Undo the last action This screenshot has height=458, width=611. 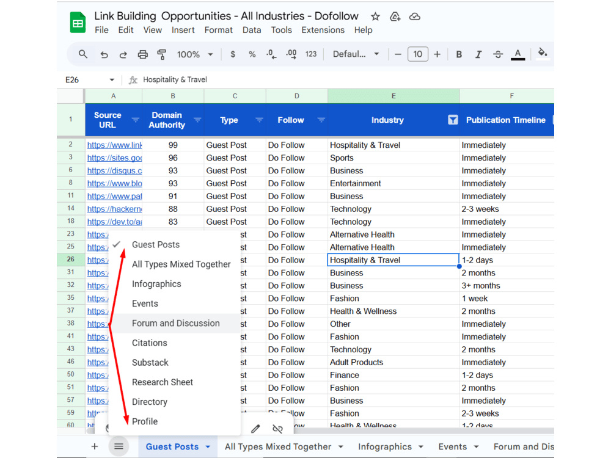tap(104, 54)
